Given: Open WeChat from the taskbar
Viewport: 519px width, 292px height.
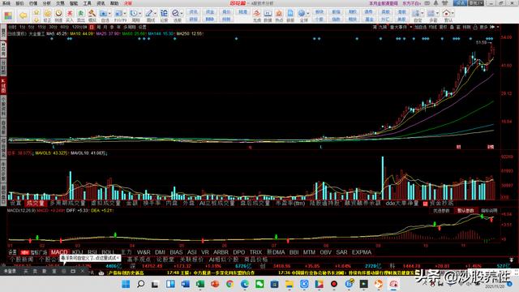Looking at the screenshot, I should (259, 284).
